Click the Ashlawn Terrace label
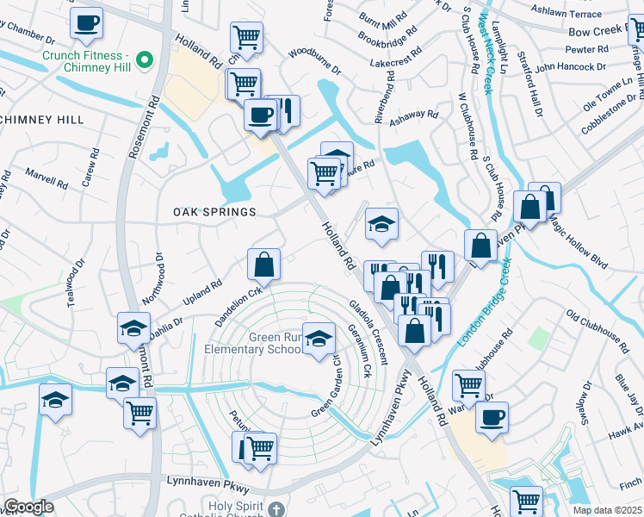 click(x=567, y=11)
